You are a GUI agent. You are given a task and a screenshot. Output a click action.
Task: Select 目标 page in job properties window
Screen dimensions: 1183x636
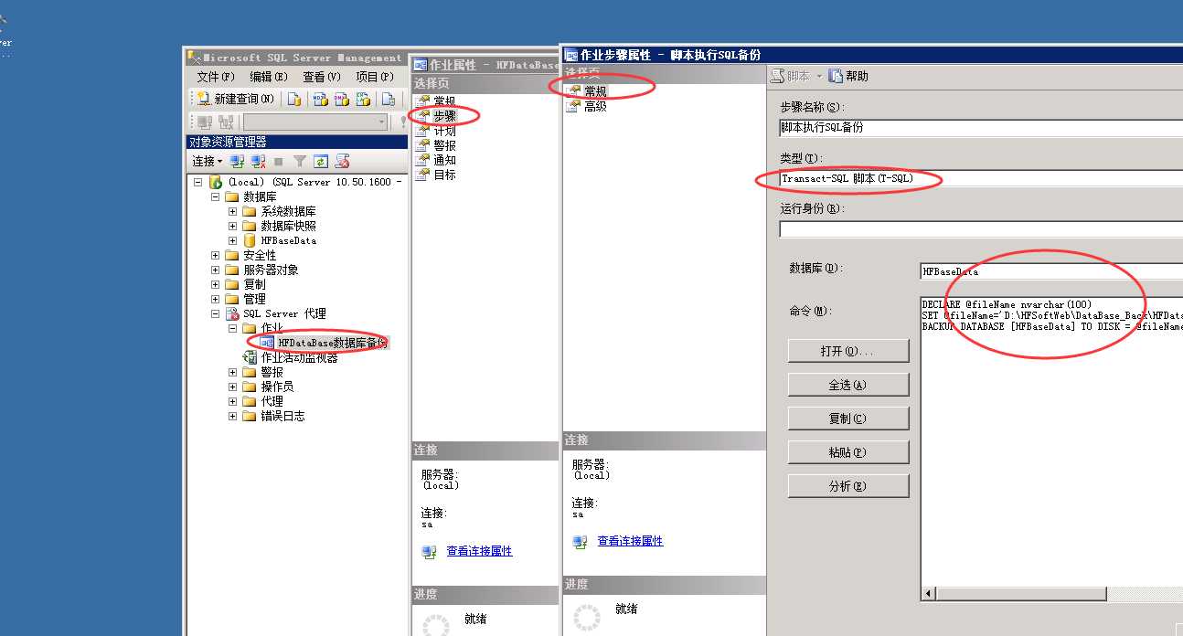[444, 175]
